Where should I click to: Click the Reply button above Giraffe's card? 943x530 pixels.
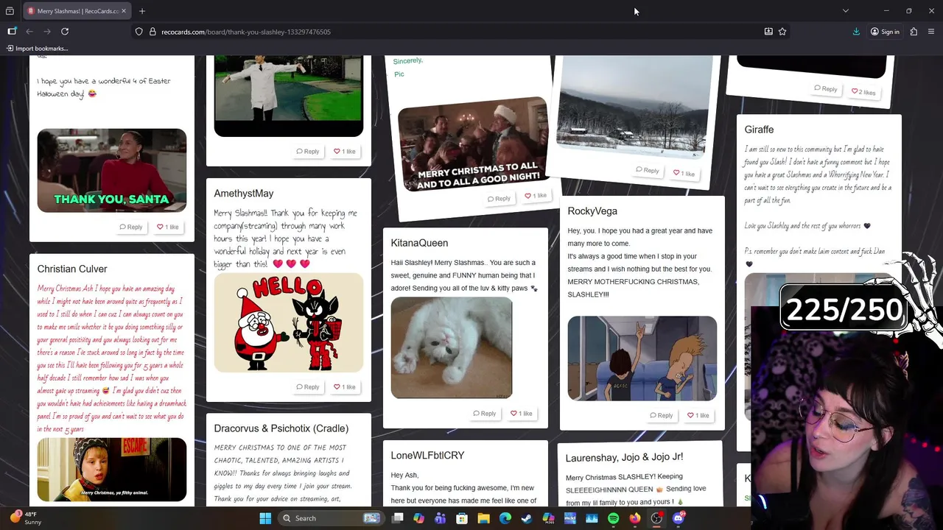[x=825, y=89]
